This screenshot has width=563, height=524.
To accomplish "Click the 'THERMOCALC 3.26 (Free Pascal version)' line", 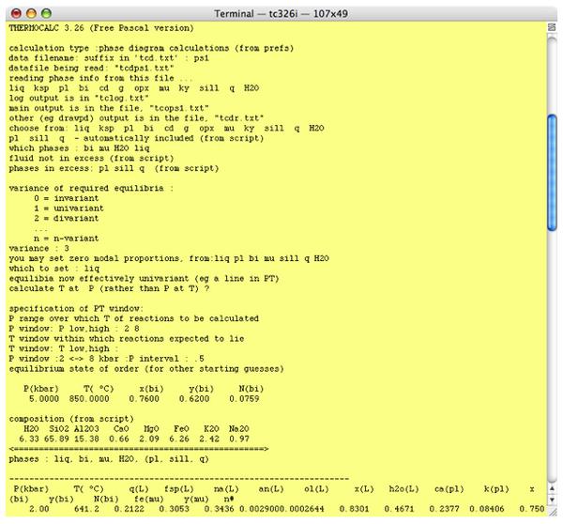I will [101, 28].
